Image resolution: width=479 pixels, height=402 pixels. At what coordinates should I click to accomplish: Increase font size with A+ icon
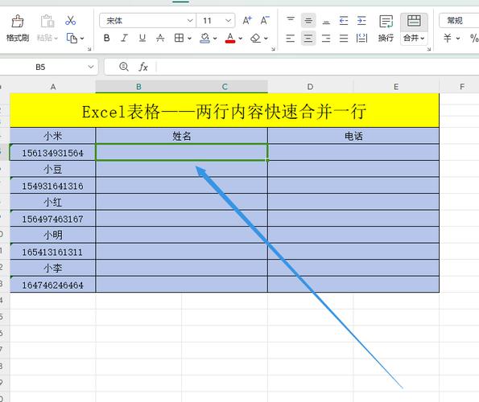[x=247, y=20]
